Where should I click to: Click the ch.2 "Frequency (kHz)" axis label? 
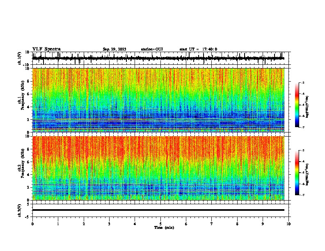23,163
